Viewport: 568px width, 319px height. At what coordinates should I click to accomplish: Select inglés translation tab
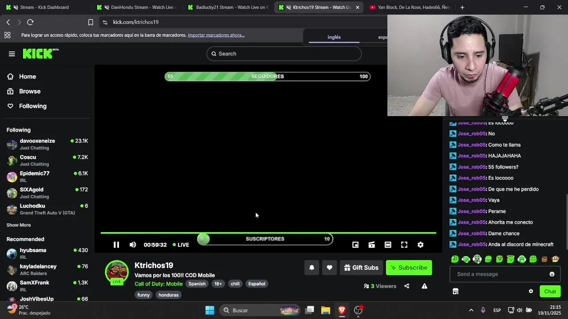coord(334,37)
